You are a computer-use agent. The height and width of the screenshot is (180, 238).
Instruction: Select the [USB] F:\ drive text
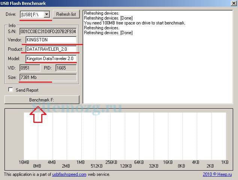30,15
